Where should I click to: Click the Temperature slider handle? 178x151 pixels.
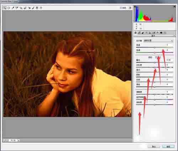(155, 47)
